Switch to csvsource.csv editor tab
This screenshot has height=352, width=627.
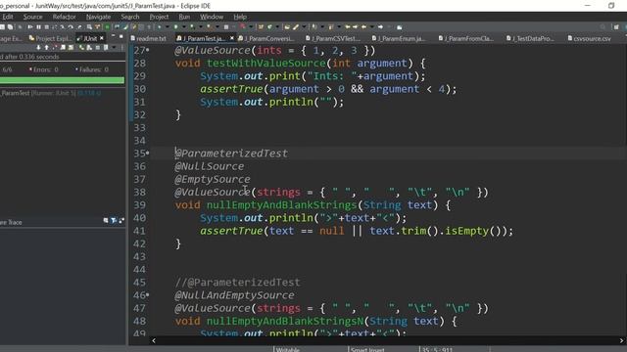590,38
